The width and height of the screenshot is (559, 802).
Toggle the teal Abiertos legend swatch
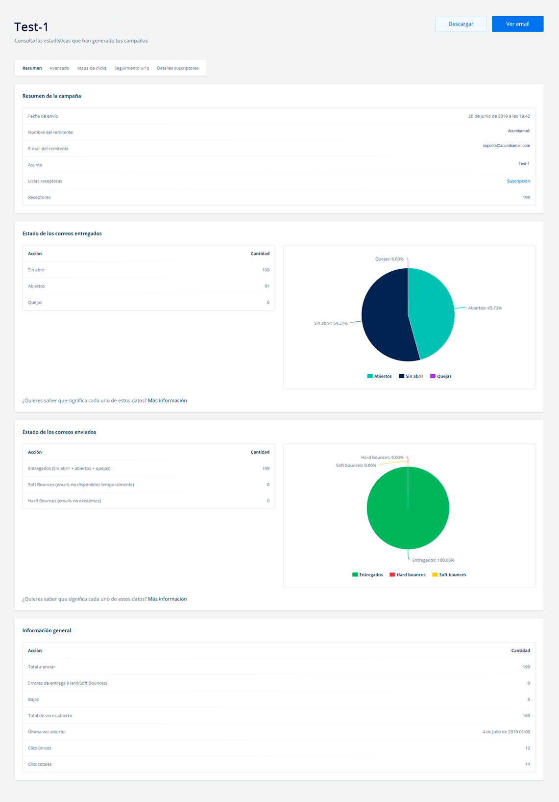[x=370, y=376]
